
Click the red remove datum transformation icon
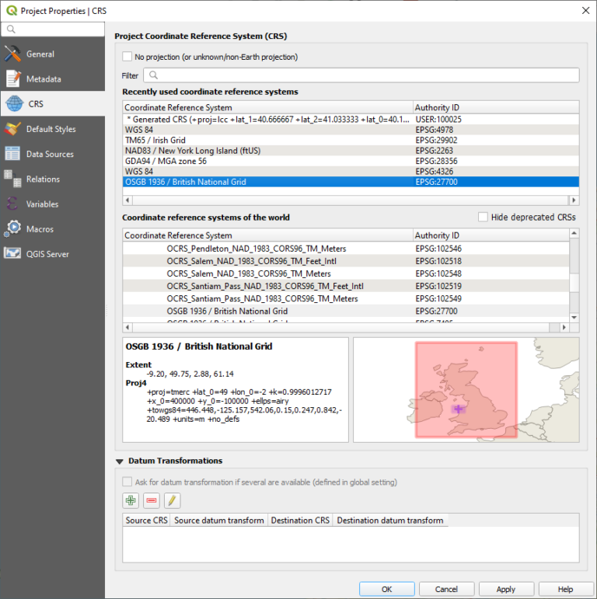click(152, 501)
